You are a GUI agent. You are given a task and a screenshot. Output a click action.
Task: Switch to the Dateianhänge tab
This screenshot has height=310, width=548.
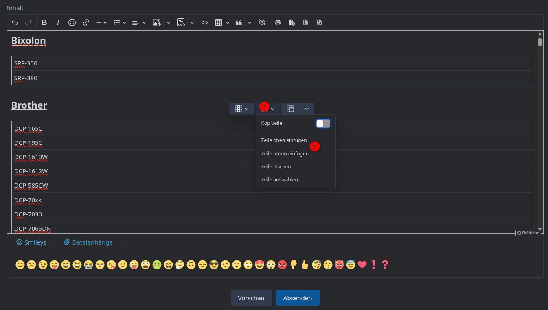point(88,242)
